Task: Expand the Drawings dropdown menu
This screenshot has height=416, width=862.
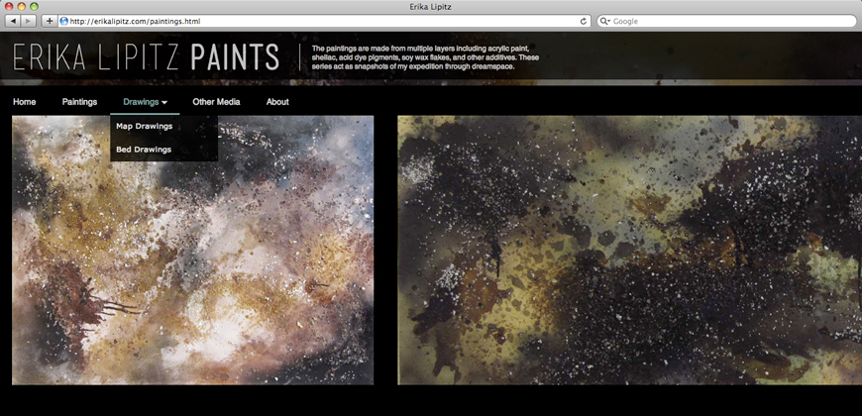Action: (145, 102)
